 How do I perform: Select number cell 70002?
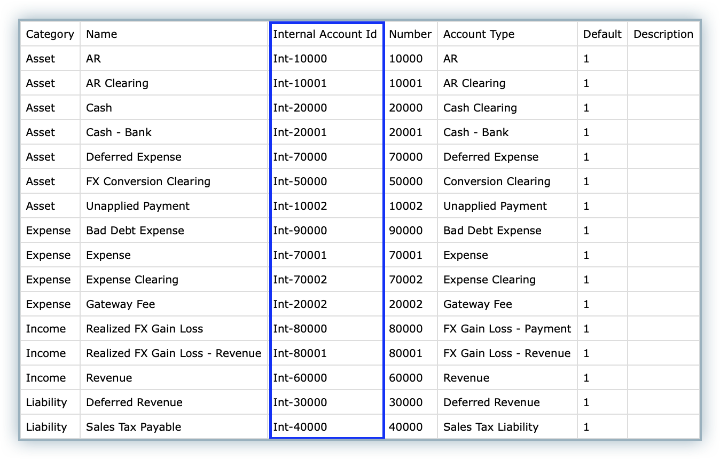(x=405, y=280)
